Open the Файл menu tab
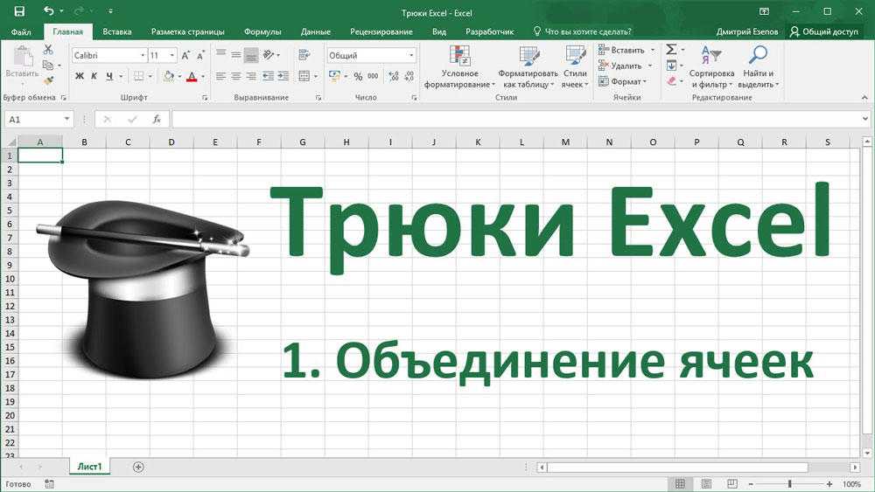This screenshot has width=875, height=492. 21,31
